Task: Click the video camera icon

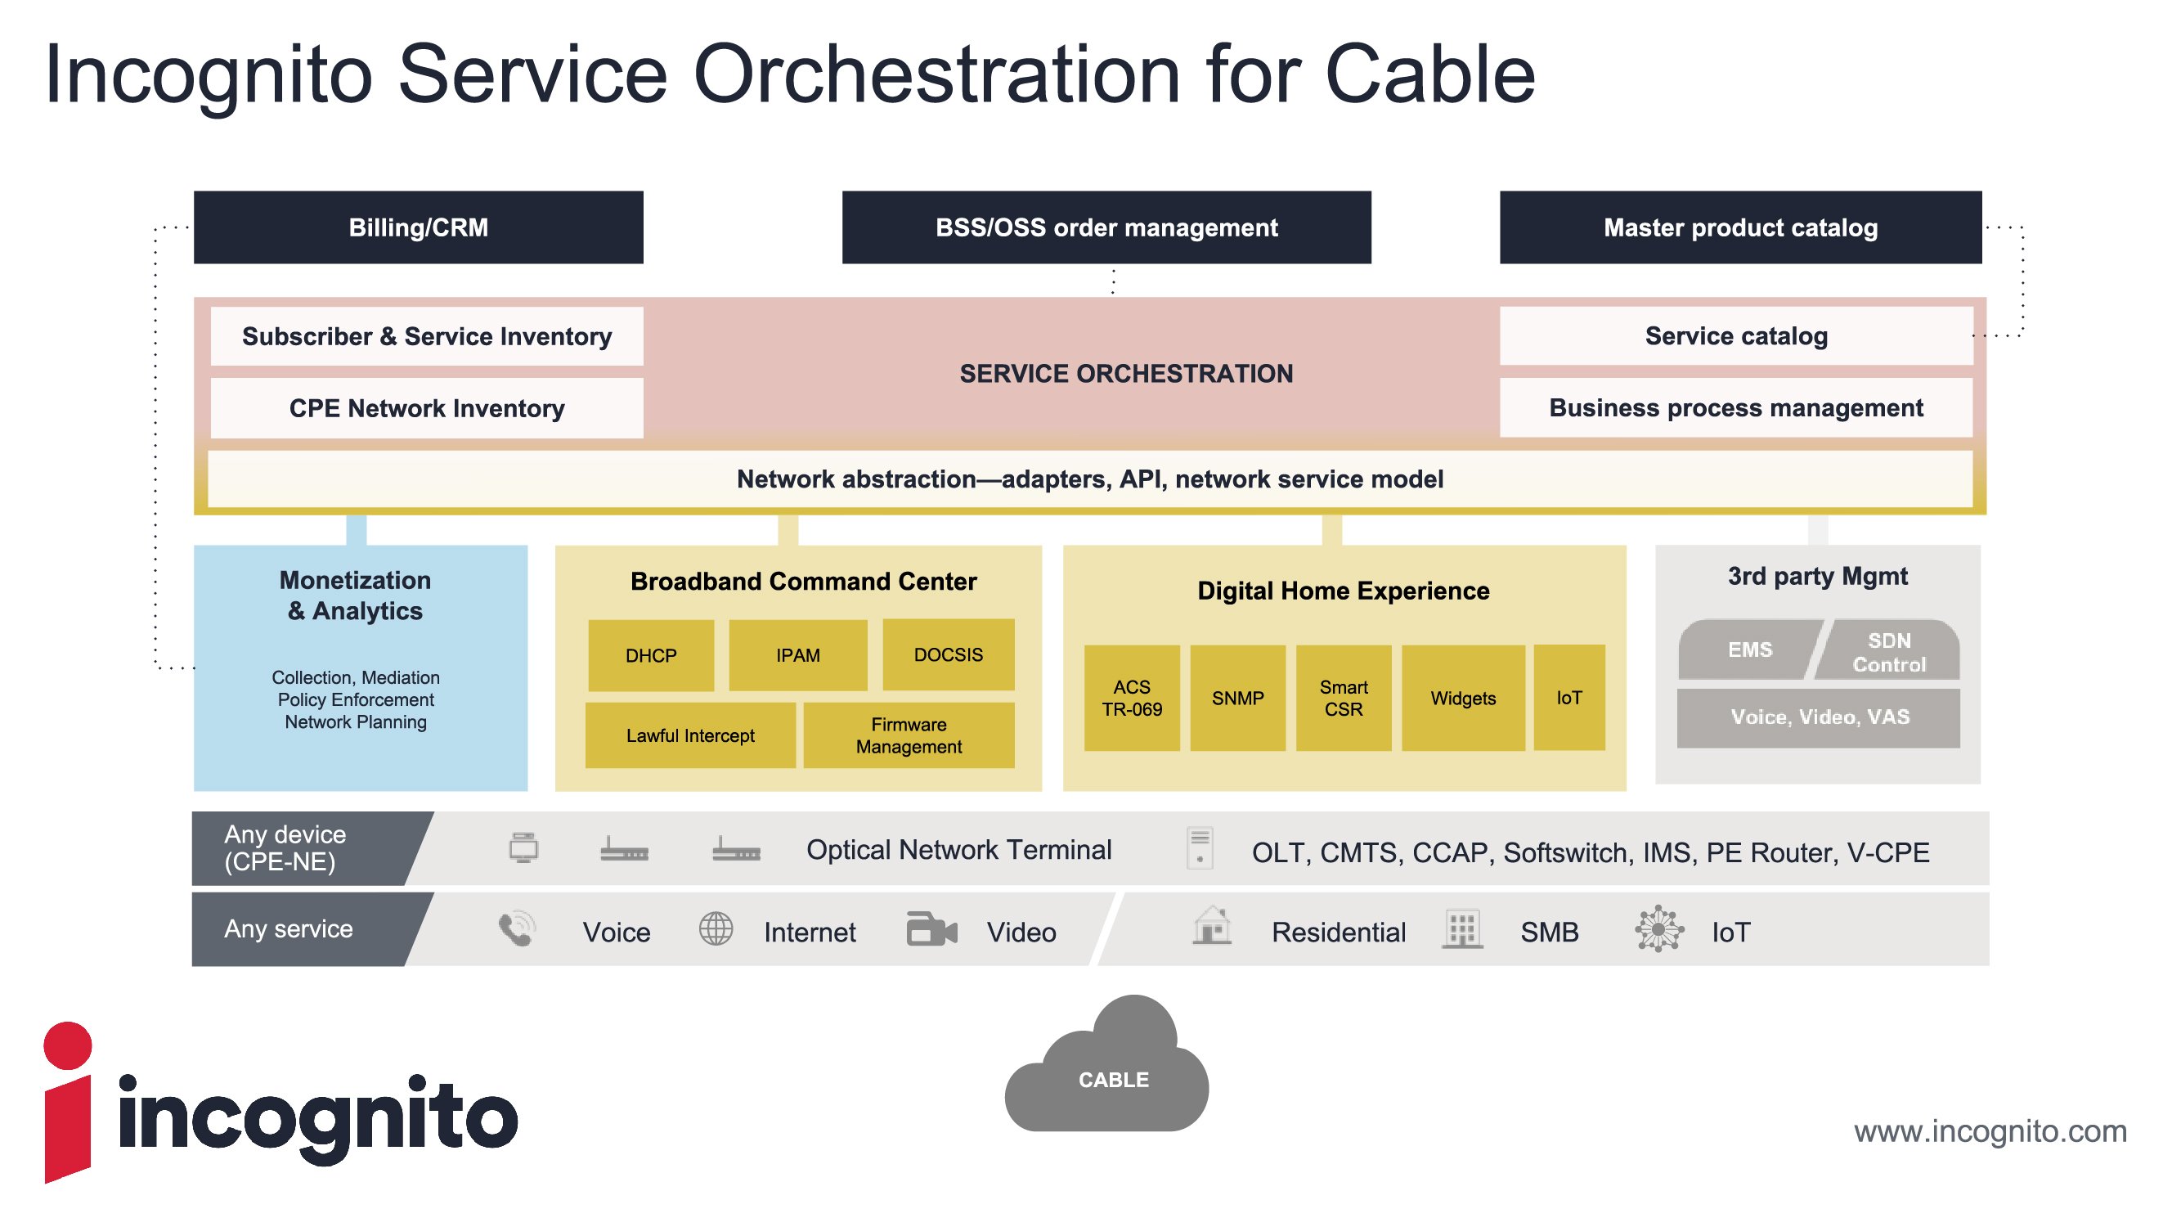Action: coord(931,930)
